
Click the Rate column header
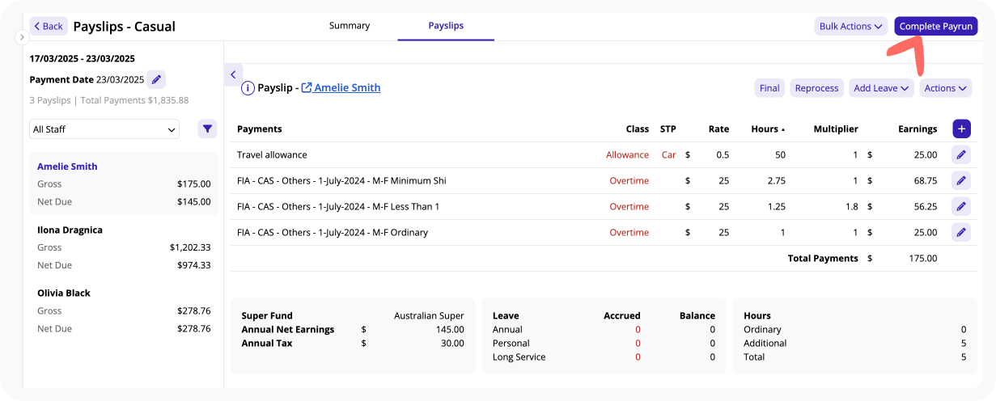718,129
